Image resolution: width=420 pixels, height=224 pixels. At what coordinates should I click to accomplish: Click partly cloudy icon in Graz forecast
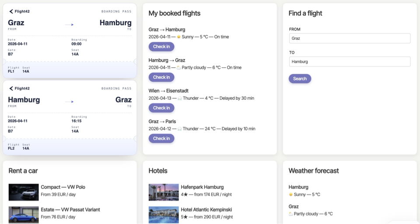[x=290, y=214]
